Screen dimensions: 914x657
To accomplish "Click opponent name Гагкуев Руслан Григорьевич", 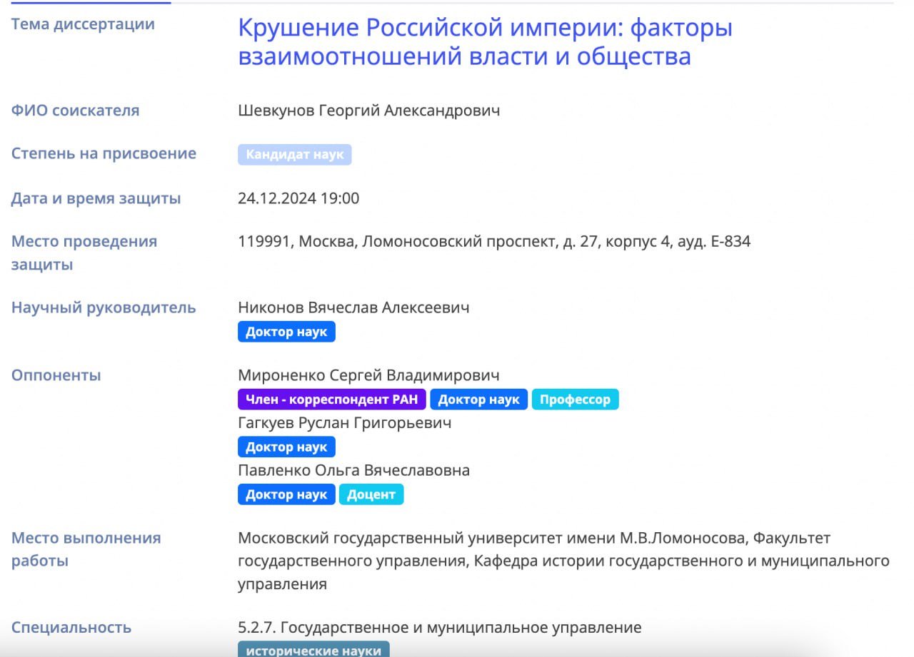I will pyautogui.click(x=344, y=423).
